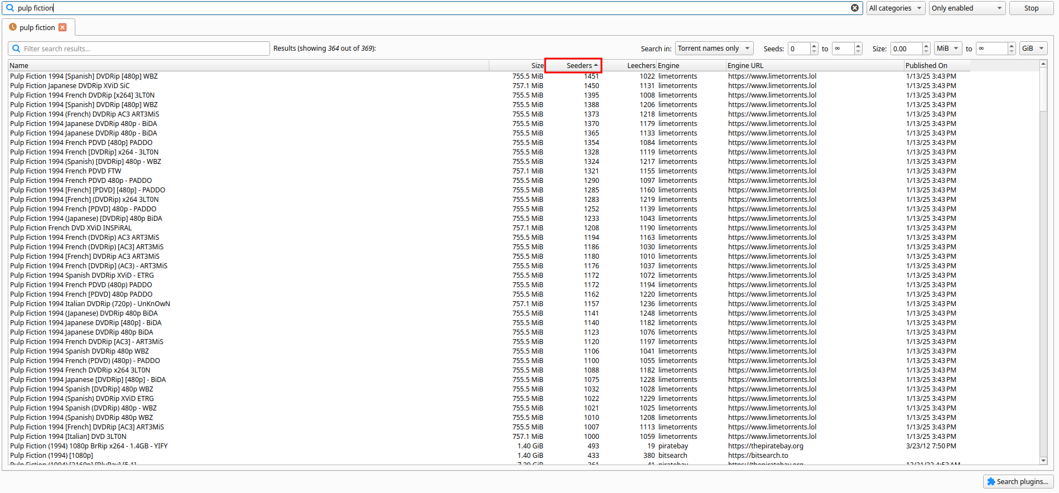
Task: Sort results by Name column
Action: pos(248,65)
